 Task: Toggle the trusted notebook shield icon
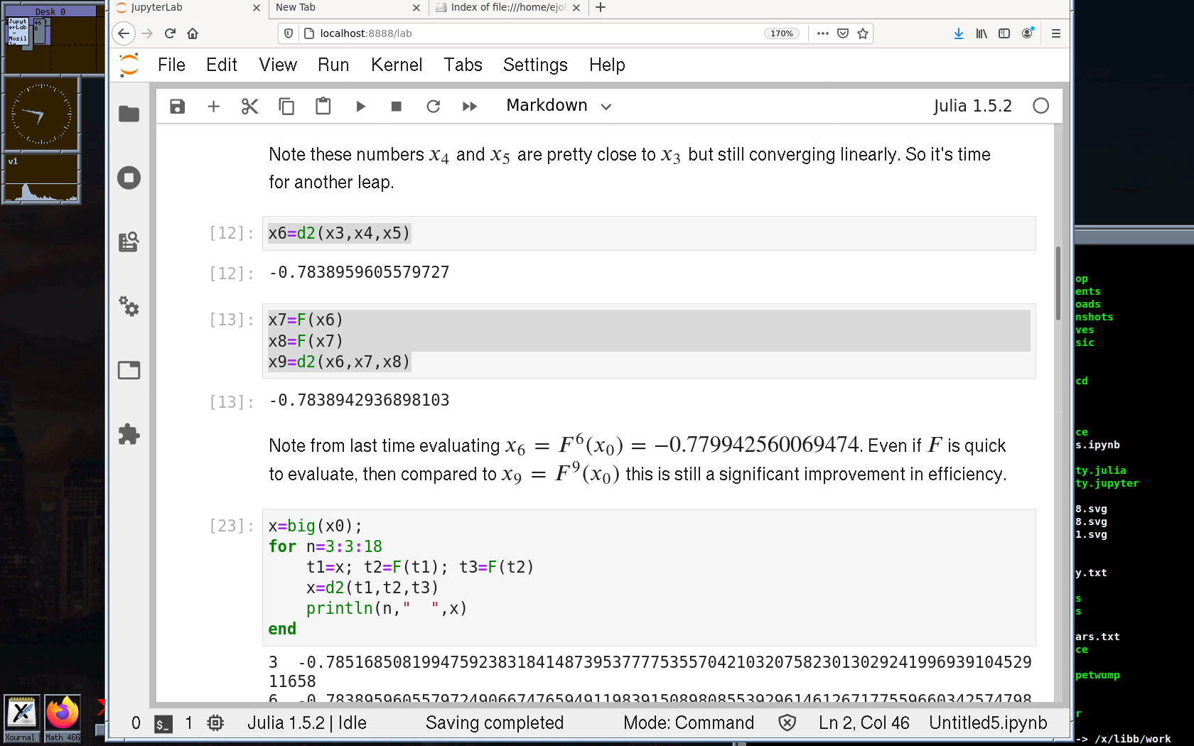pos(787,723)
